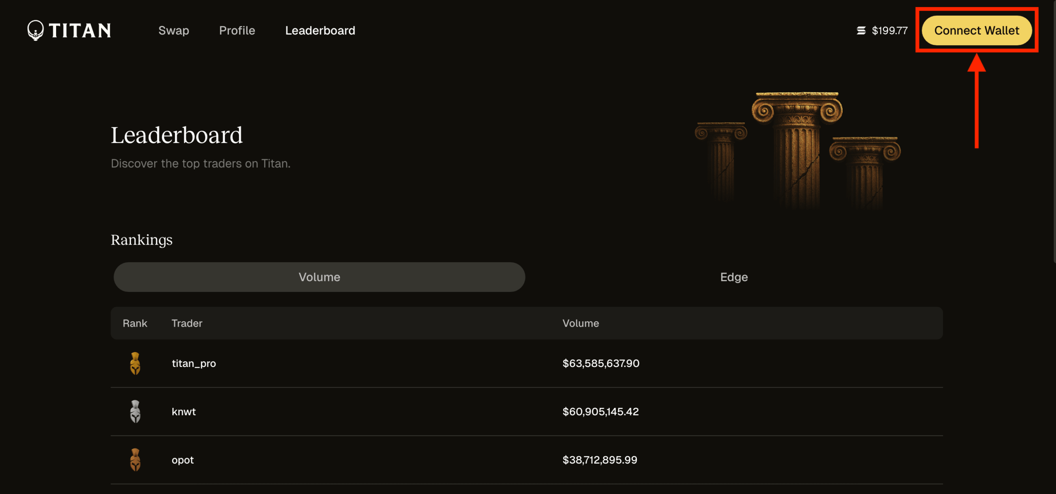This screenshot has width=1056, height=494.
Task: Switch rankings to Edge
Action: pyautogui.click(x=733, y=277)
